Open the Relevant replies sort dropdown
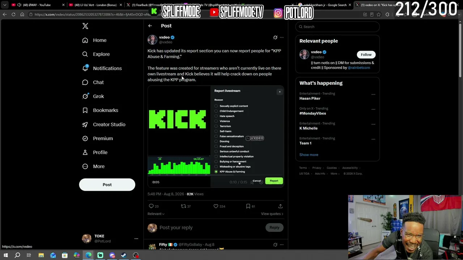The width and height of the screenshot is (463, 260). tap(156, 214)
